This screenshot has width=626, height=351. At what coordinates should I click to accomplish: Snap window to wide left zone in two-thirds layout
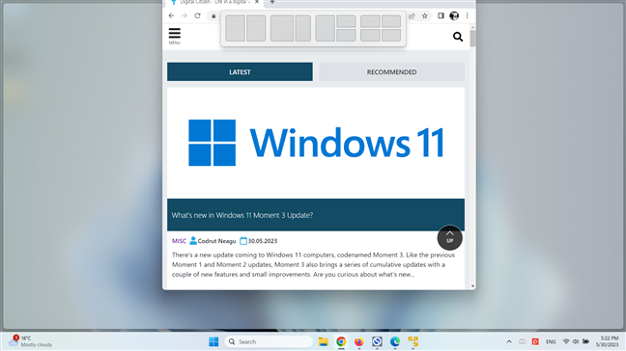[x=282, y=28]
